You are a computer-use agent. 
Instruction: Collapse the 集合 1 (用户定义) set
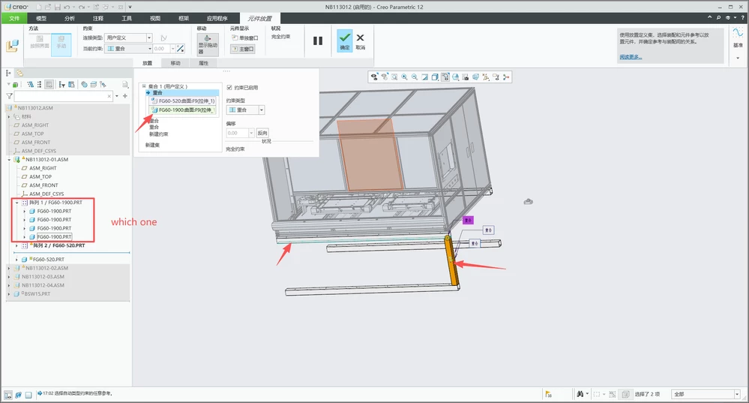point(144,86)
